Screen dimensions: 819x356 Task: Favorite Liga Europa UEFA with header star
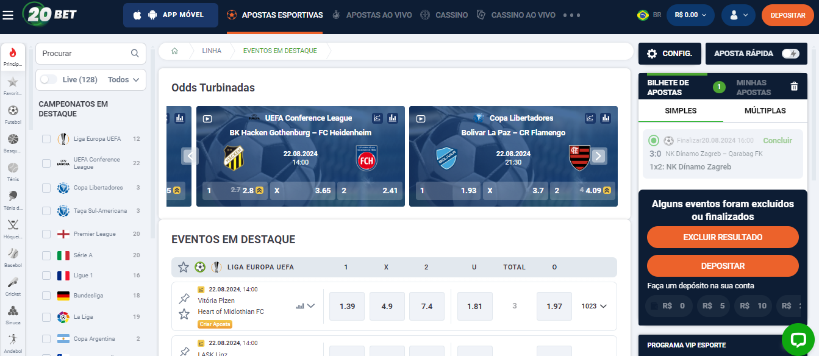pos(184,267)
